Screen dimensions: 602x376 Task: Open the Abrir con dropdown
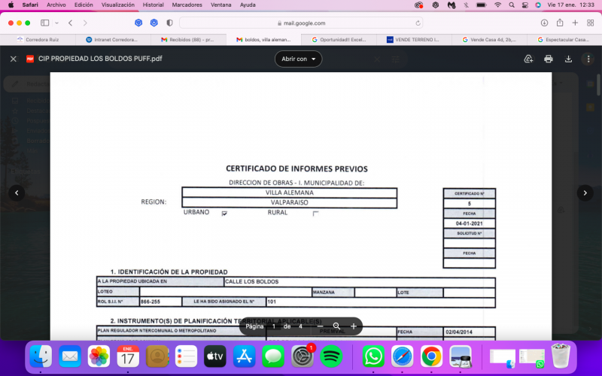[x=298, y=59]
